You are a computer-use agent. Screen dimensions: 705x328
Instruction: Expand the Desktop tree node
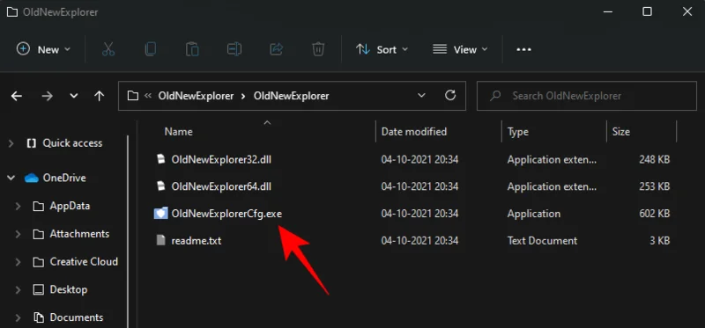(x=18, y=289)
